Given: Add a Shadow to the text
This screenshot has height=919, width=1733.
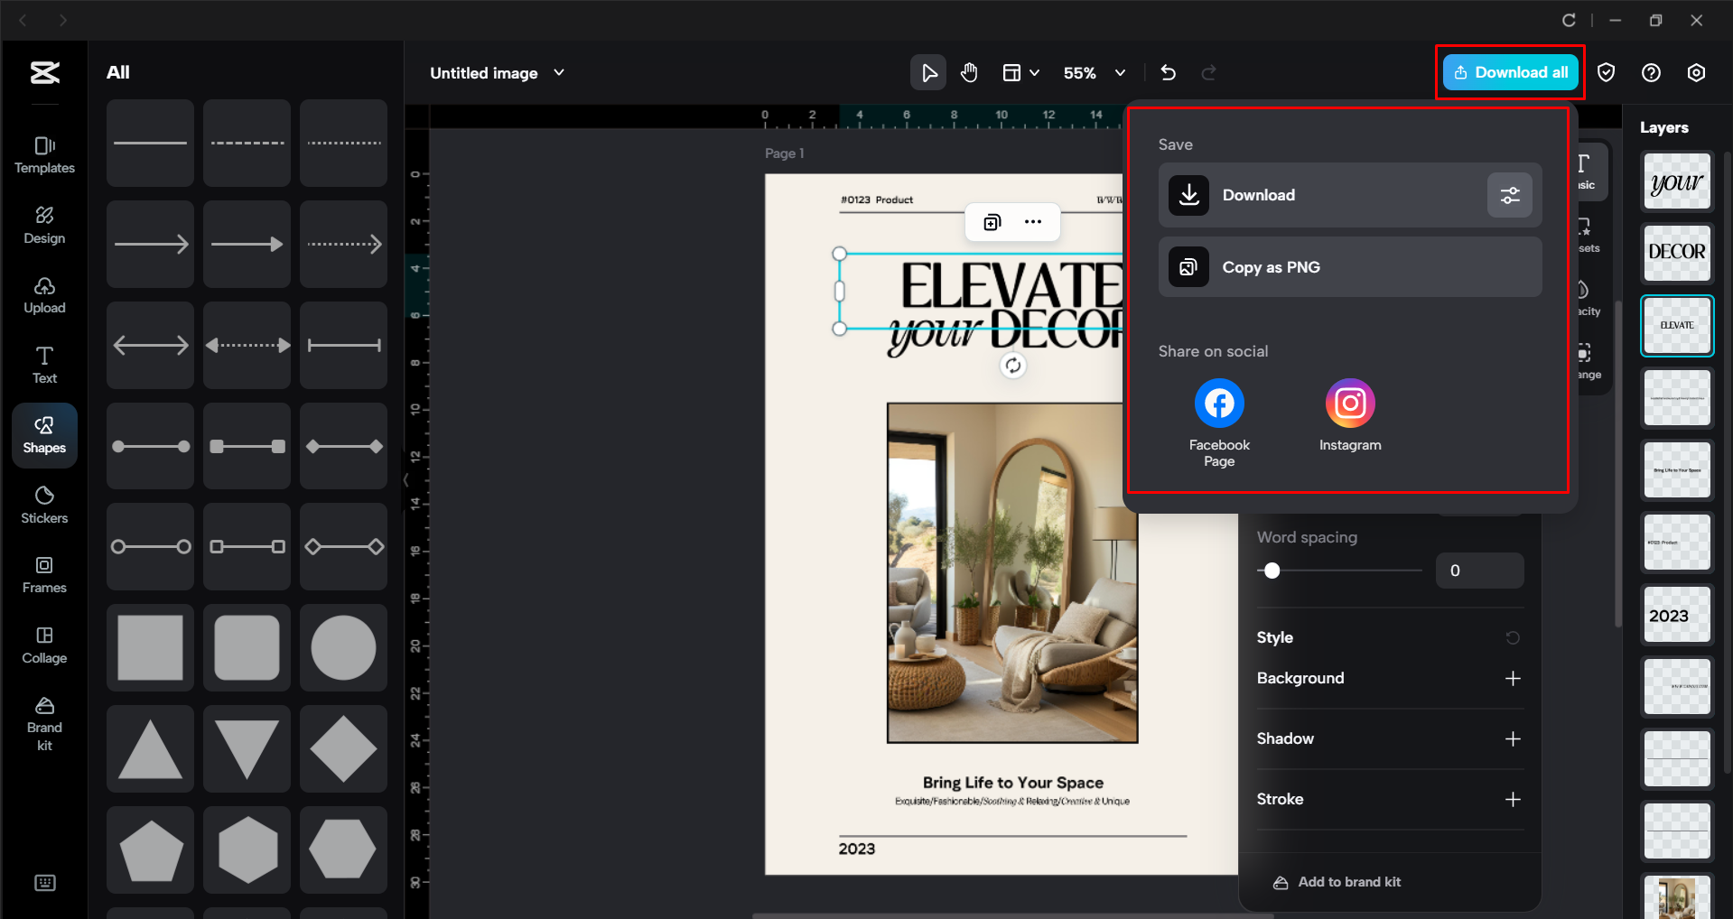Looking at the screenshot, I should pyautogui.click(x=1514, y=738).
